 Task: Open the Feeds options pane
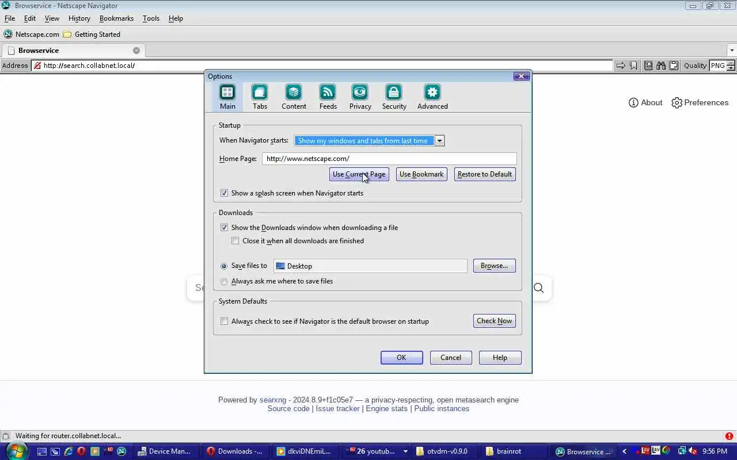pyautogui.click(x=328, y=97)
